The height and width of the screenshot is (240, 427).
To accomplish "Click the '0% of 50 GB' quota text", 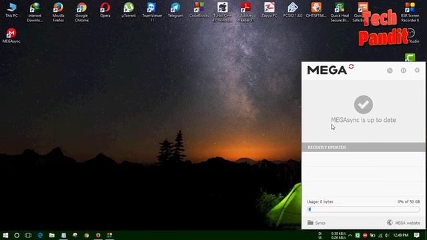I will (x=408, y=201).
